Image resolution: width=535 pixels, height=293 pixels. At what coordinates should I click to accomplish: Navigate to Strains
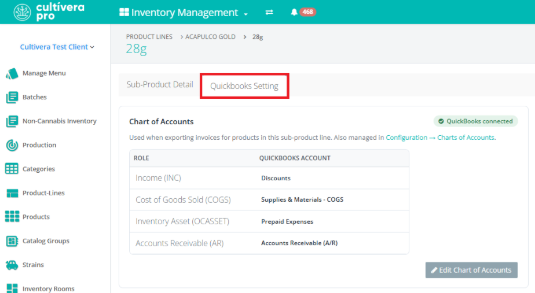(x=33, y=265)
